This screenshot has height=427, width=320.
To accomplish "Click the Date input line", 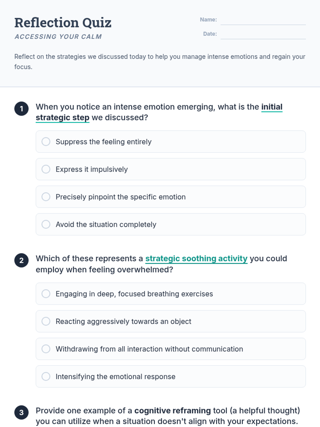I will (263, 34).
